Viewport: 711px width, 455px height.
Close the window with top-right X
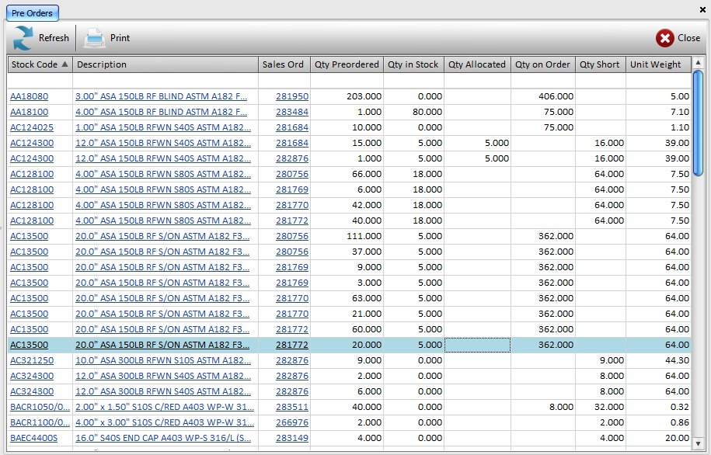(702, 8)
